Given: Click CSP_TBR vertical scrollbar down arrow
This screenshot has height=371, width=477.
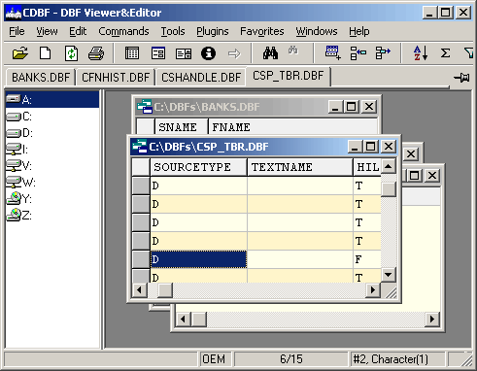Looking at the screenshot, I should 389,275.
